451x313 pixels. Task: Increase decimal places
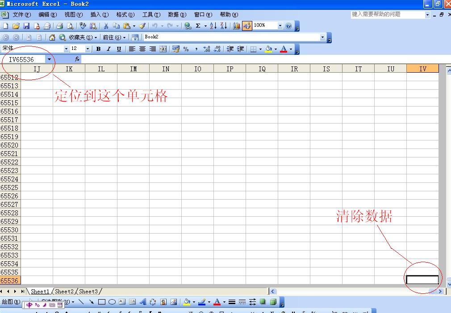click(206, 49)
